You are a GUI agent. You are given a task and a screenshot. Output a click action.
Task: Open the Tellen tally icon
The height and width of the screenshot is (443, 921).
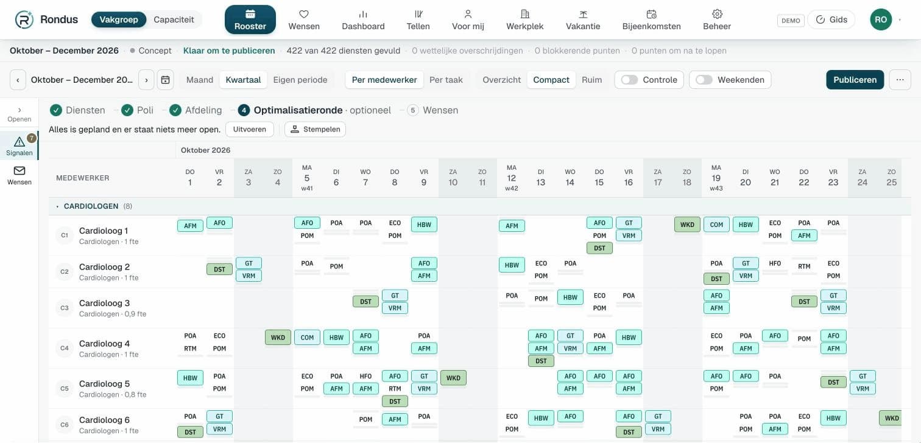point(418,14)
